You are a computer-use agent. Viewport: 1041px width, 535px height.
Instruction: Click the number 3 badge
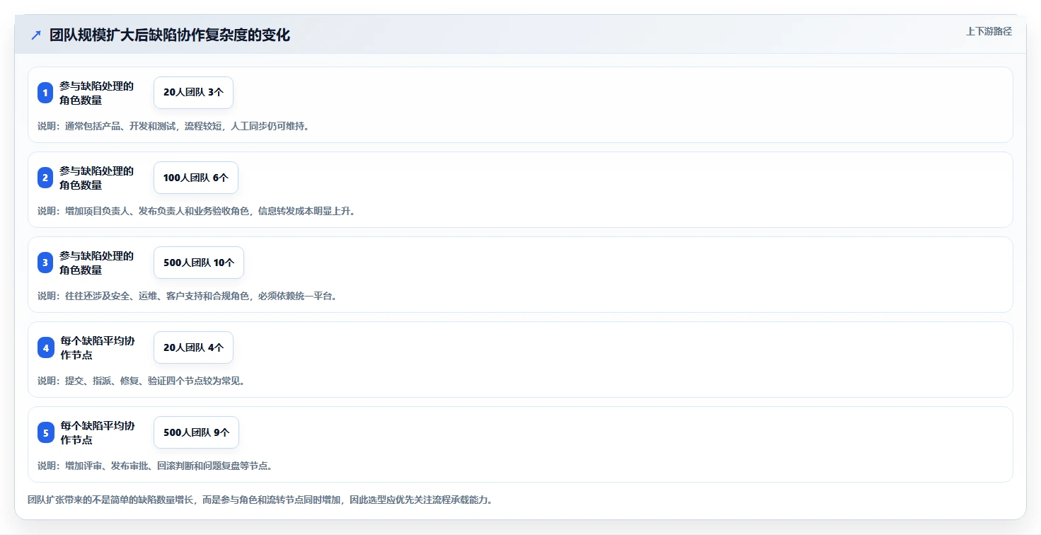click(45, 263)
